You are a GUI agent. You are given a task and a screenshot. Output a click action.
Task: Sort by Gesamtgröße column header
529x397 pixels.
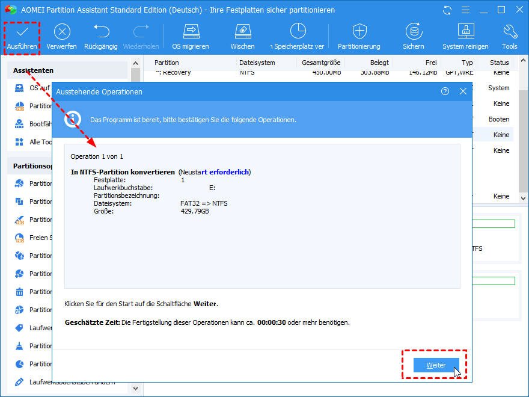[x=321, y=63]
